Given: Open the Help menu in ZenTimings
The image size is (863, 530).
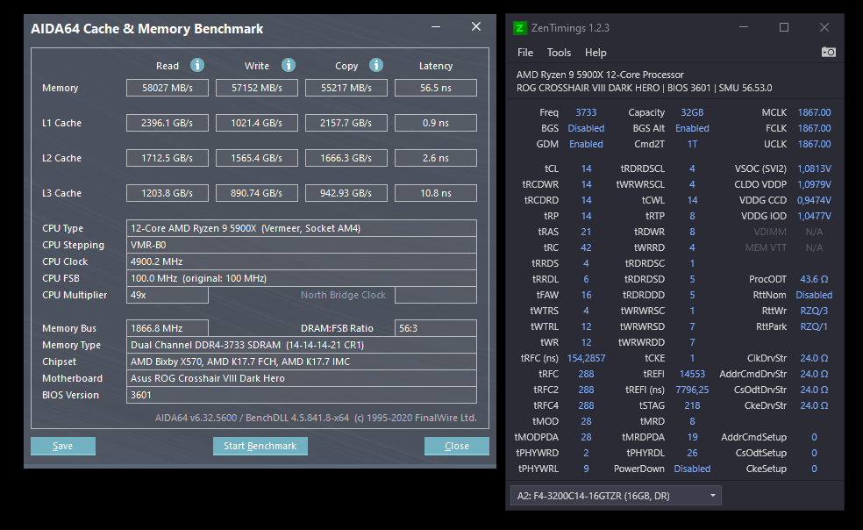Looking at the screenshot, I should pos(596,53).
